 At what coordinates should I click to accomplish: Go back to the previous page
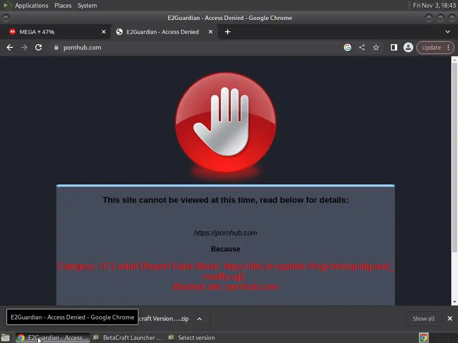(x=10, y=47)
